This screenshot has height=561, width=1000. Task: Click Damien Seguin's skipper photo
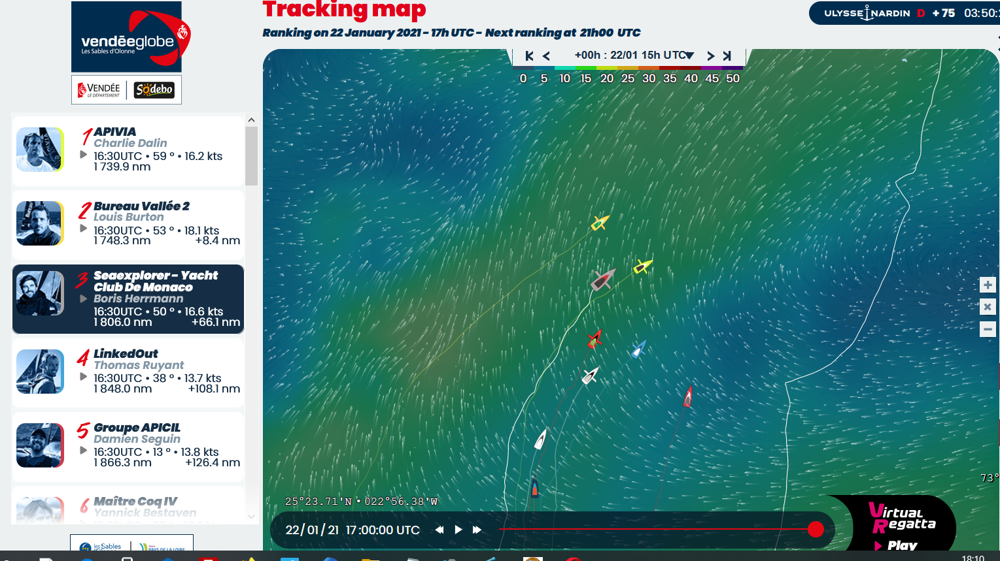pos(40,445)
